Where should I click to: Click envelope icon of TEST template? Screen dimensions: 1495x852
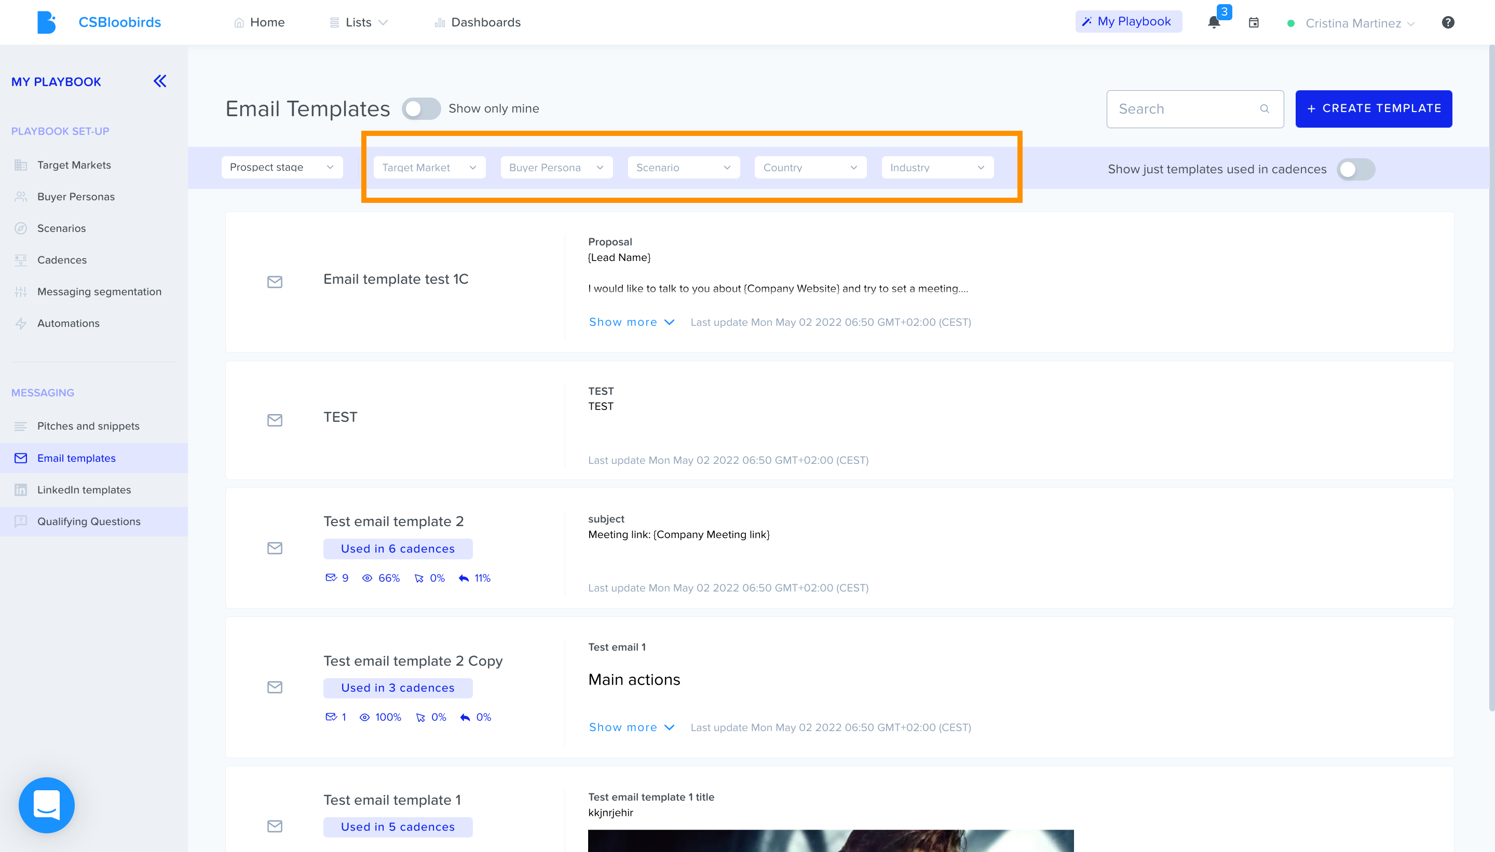275,420
